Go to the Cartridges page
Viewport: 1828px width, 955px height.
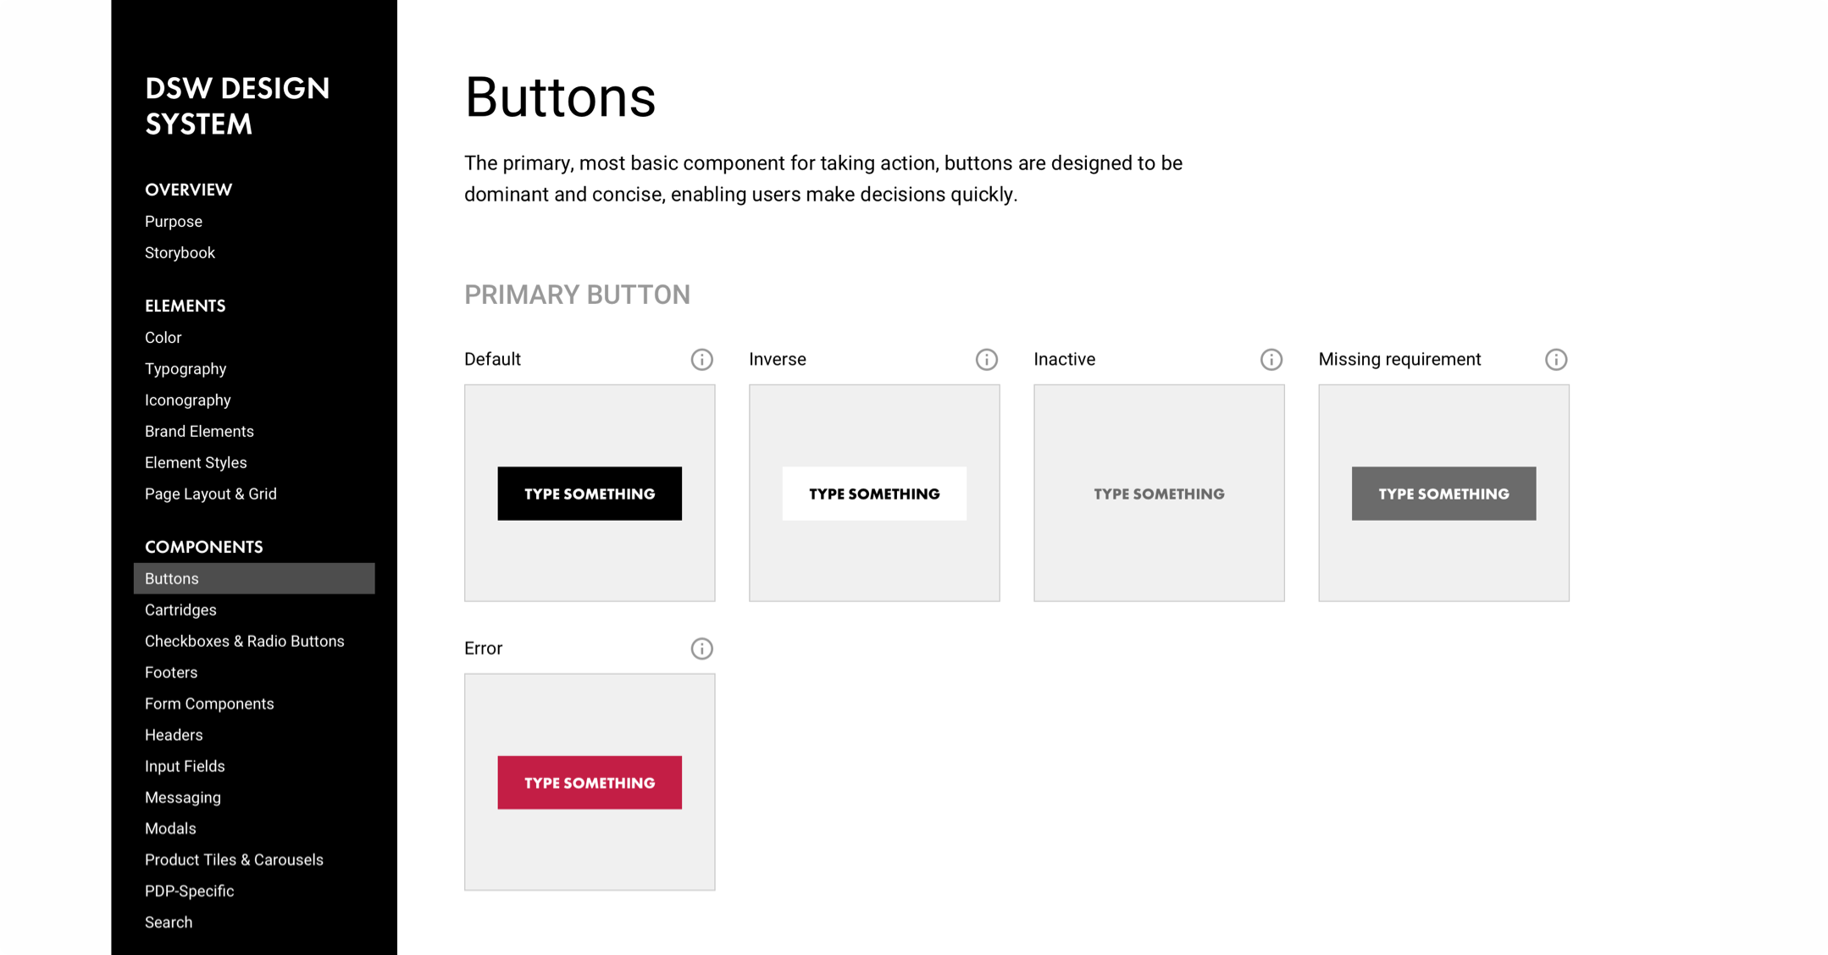[x=180, y=610]
